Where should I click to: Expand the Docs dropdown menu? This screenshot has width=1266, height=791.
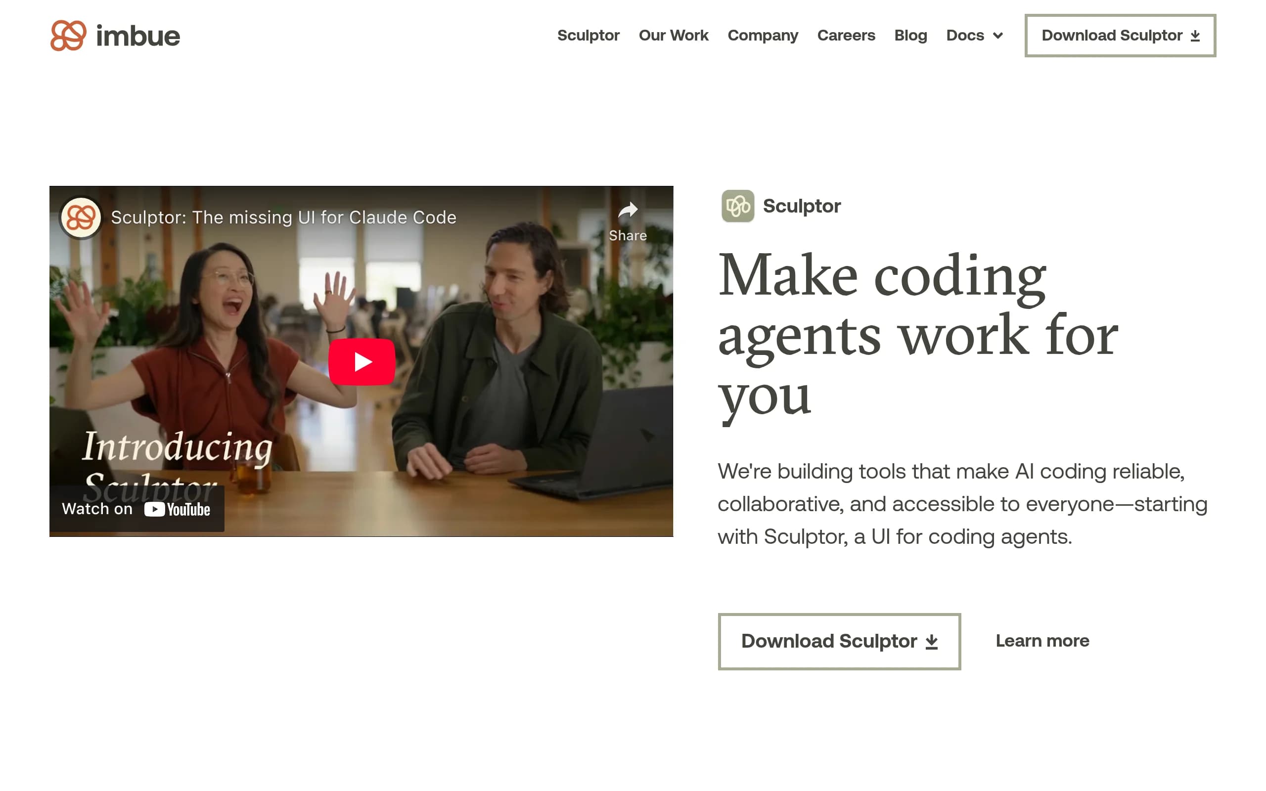pyautogui.click(x=974, y=36)
